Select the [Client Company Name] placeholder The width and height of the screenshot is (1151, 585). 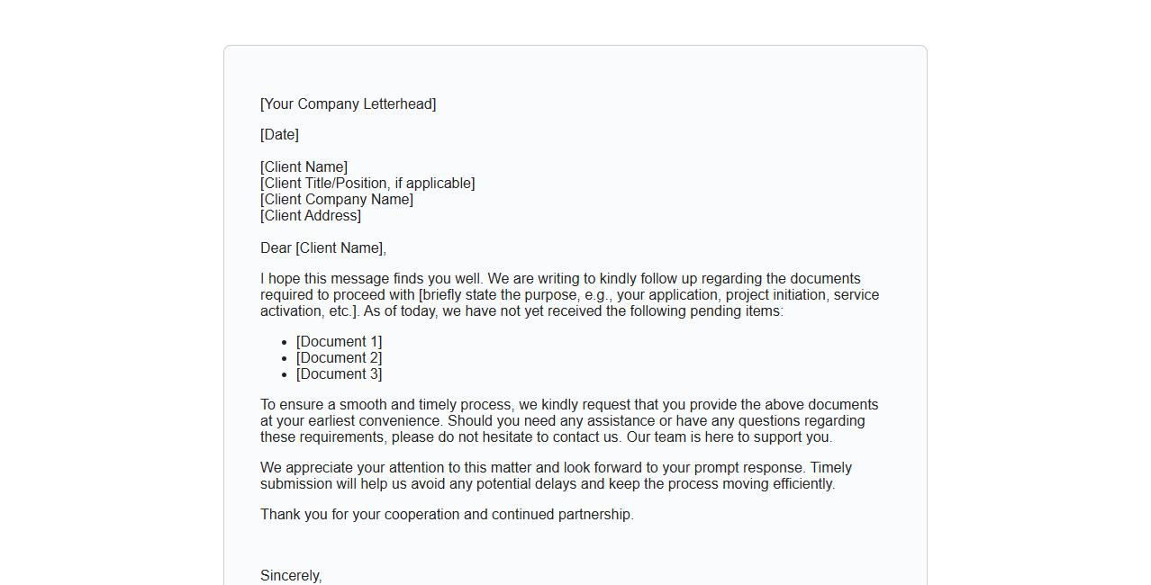tap(337, 200)
